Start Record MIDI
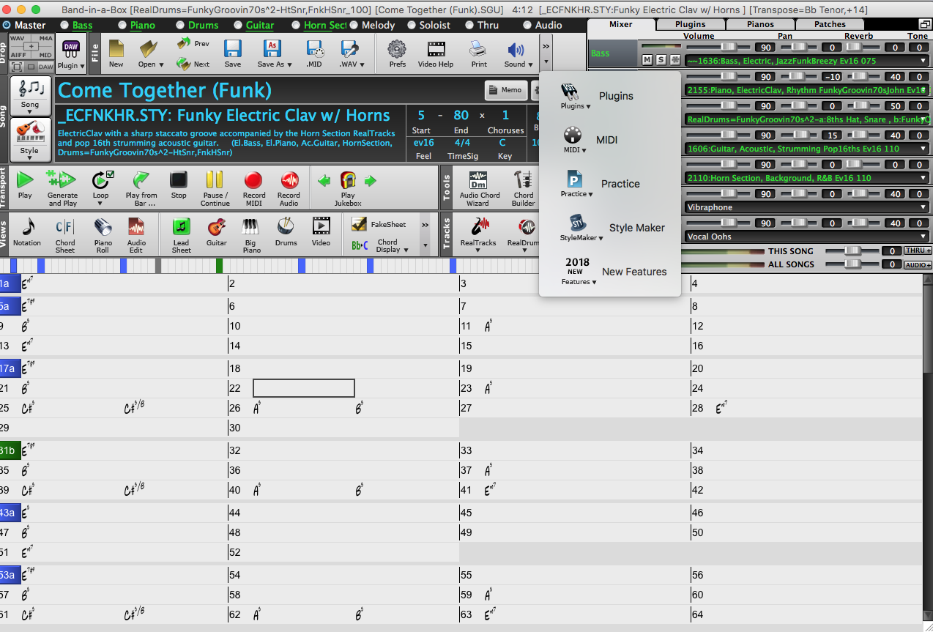This screenshot has height=632, width=933. [254, 188]
